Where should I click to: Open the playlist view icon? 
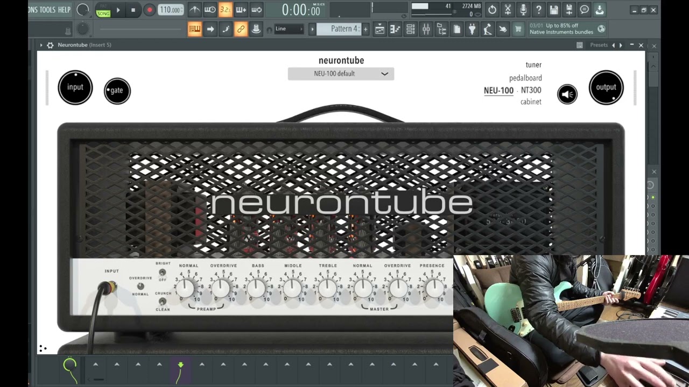tap(379, 30)
